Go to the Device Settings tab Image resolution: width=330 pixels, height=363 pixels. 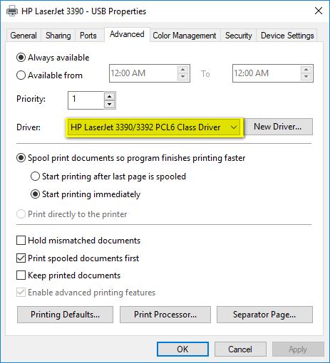(x=287, y=36)
